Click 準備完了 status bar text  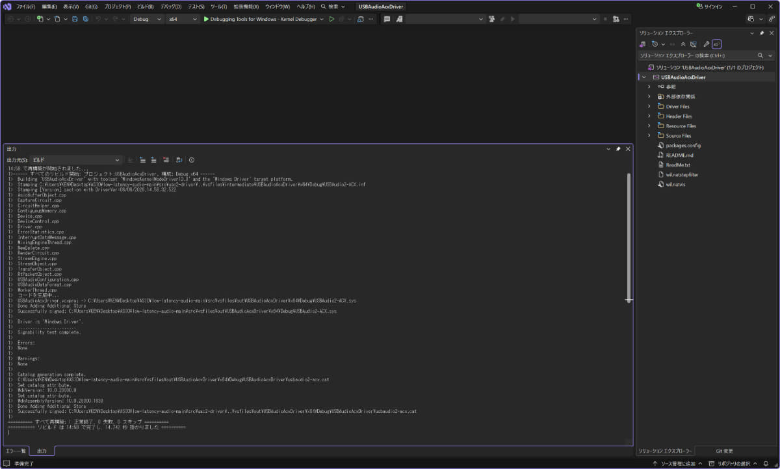[x=24, y=464]
